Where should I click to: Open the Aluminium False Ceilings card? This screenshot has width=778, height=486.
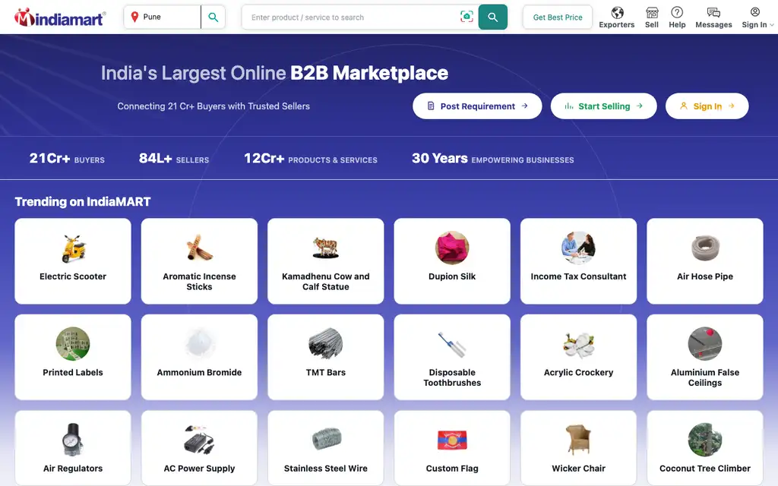coord(705,357)
